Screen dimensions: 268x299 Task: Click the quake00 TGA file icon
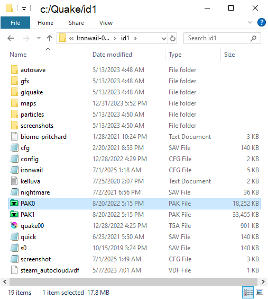pos(14,226)
